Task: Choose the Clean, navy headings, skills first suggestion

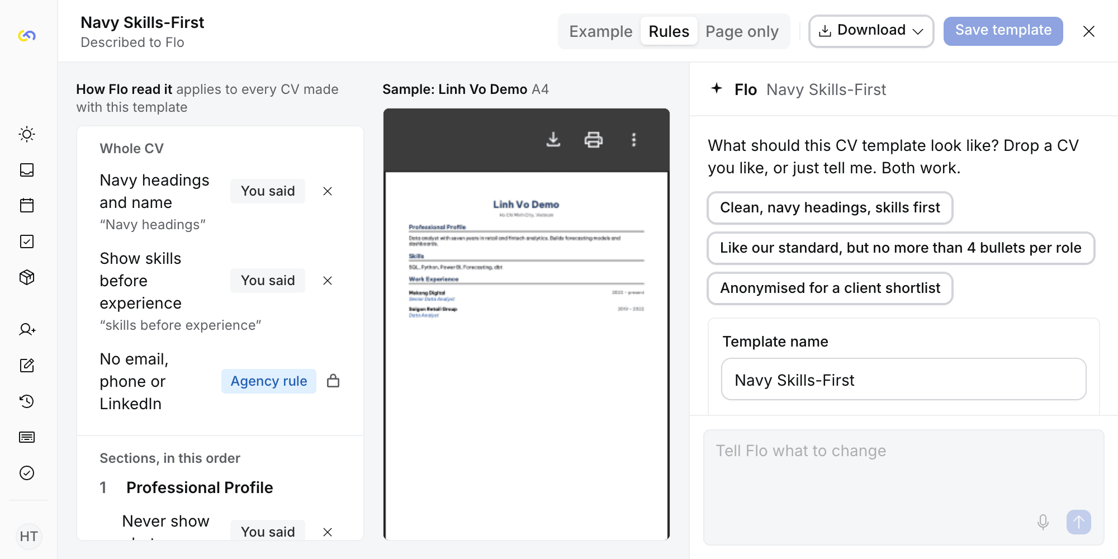Action: [x=830, y=208]
